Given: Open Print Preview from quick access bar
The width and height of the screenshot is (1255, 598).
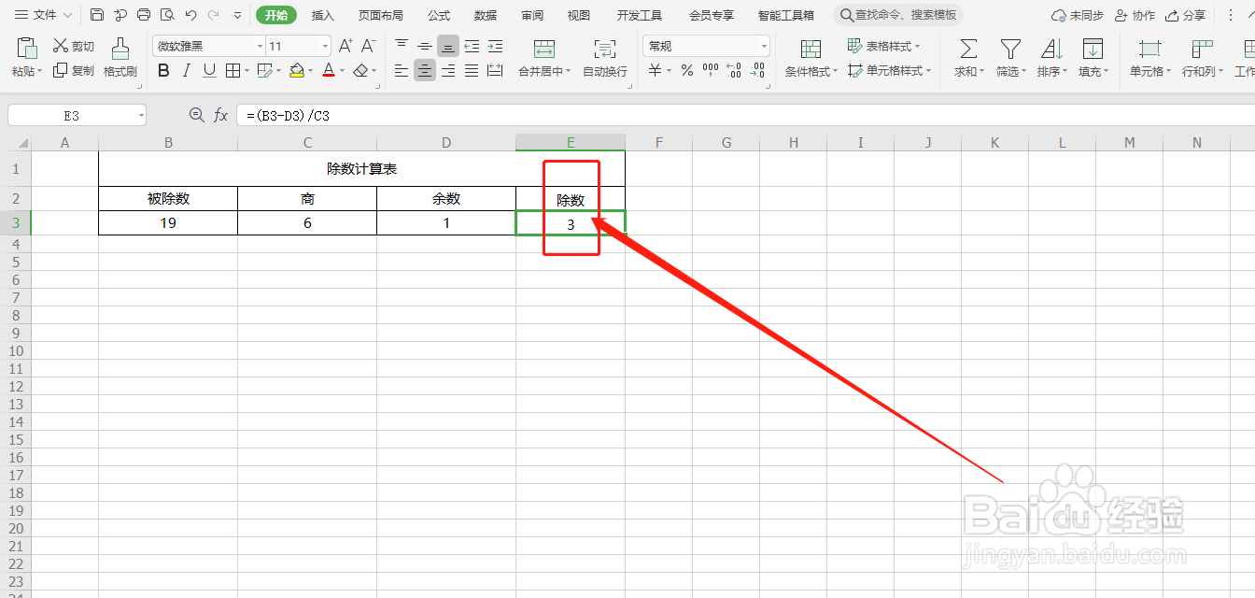Looking at the screenshot, I should (167, 15).
